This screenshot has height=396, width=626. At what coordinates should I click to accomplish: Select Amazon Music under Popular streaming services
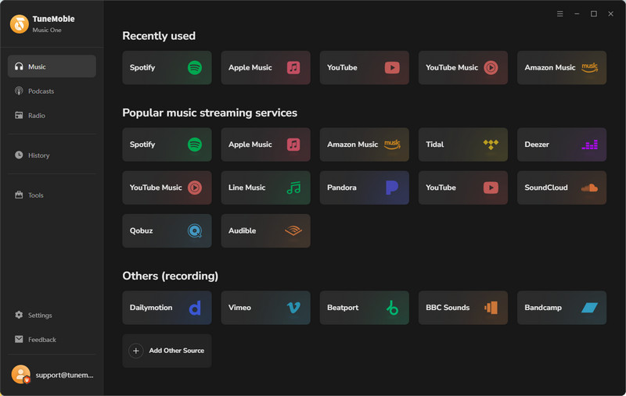(364, 144)
